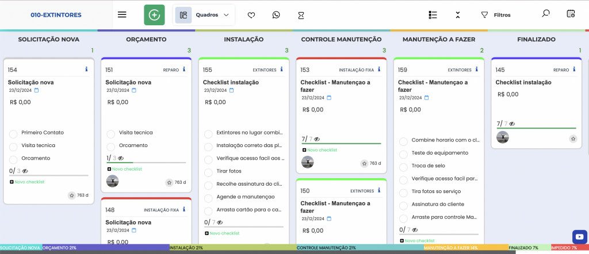The image size is (589, 254).
Task: Check the Primeiro Contato item
Action: [13, 133]
